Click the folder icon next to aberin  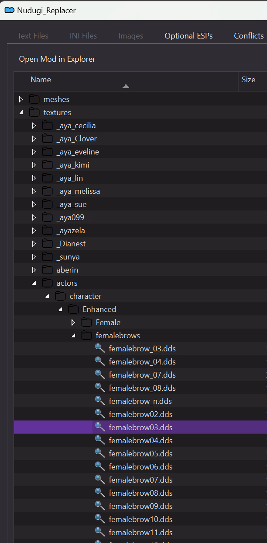tap(47, 270)
